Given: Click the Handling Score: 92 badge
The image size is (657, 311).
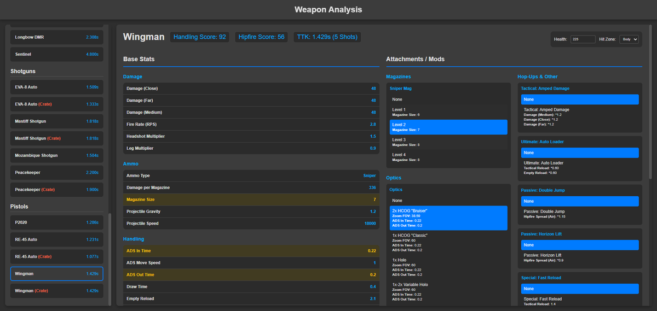Looking at the screenshot, I should point(200,37).
